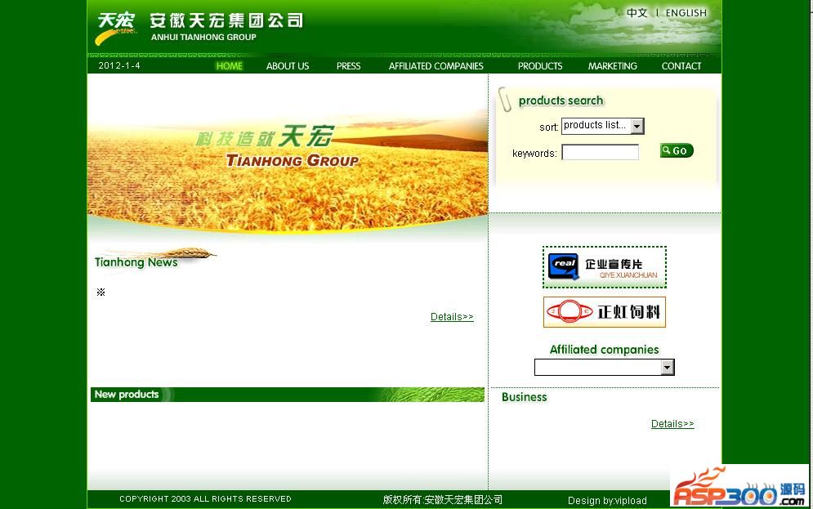Open AFFILIATED COMPANIES in navigation bar

tap(436, 66)
